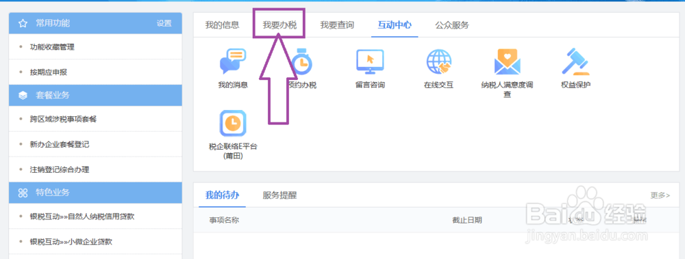Click 设置 in the 常用功能 header
The height and width of the screenshot is (259, 685).
pyautogui.click(x=164, y=23)
